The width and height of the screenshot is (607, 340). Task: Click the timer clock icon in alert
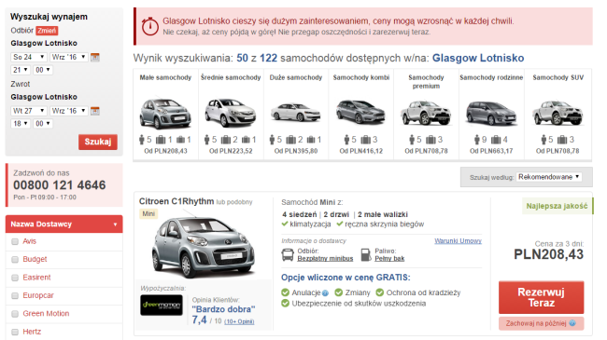149,26
